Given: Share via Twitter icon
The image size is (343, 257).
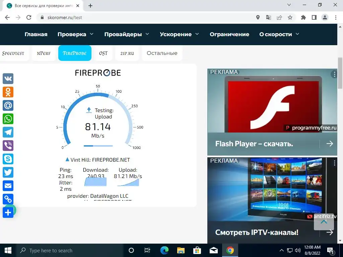Looking at the screenshot, I should click(8, 172).
